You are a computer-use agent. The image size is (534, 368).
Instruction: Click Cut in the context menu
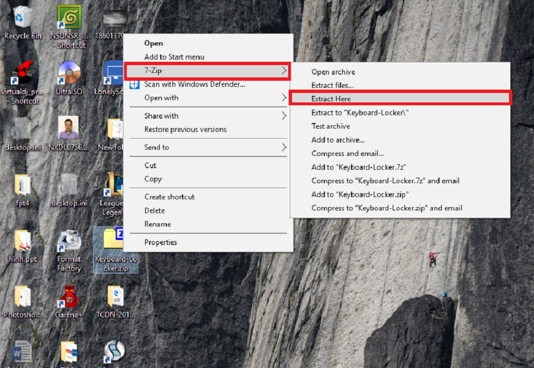point(208,165)
